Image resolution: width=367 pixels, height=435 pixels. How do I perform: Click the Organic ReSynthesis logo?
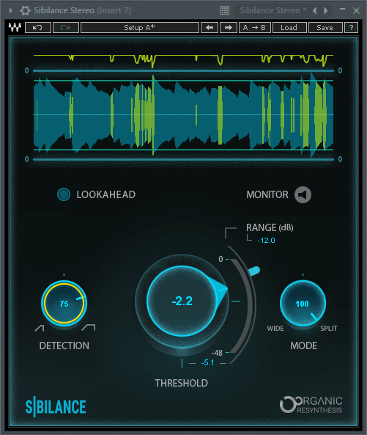(311, 405)
